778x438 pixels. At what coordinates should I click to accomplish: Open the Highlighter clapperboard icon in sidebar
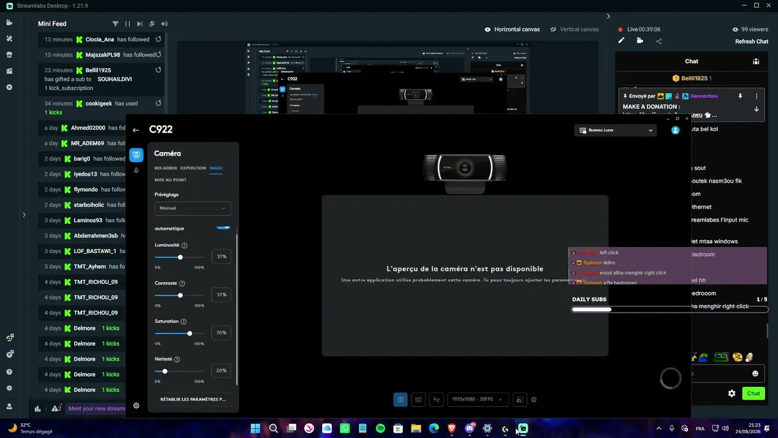9,71
